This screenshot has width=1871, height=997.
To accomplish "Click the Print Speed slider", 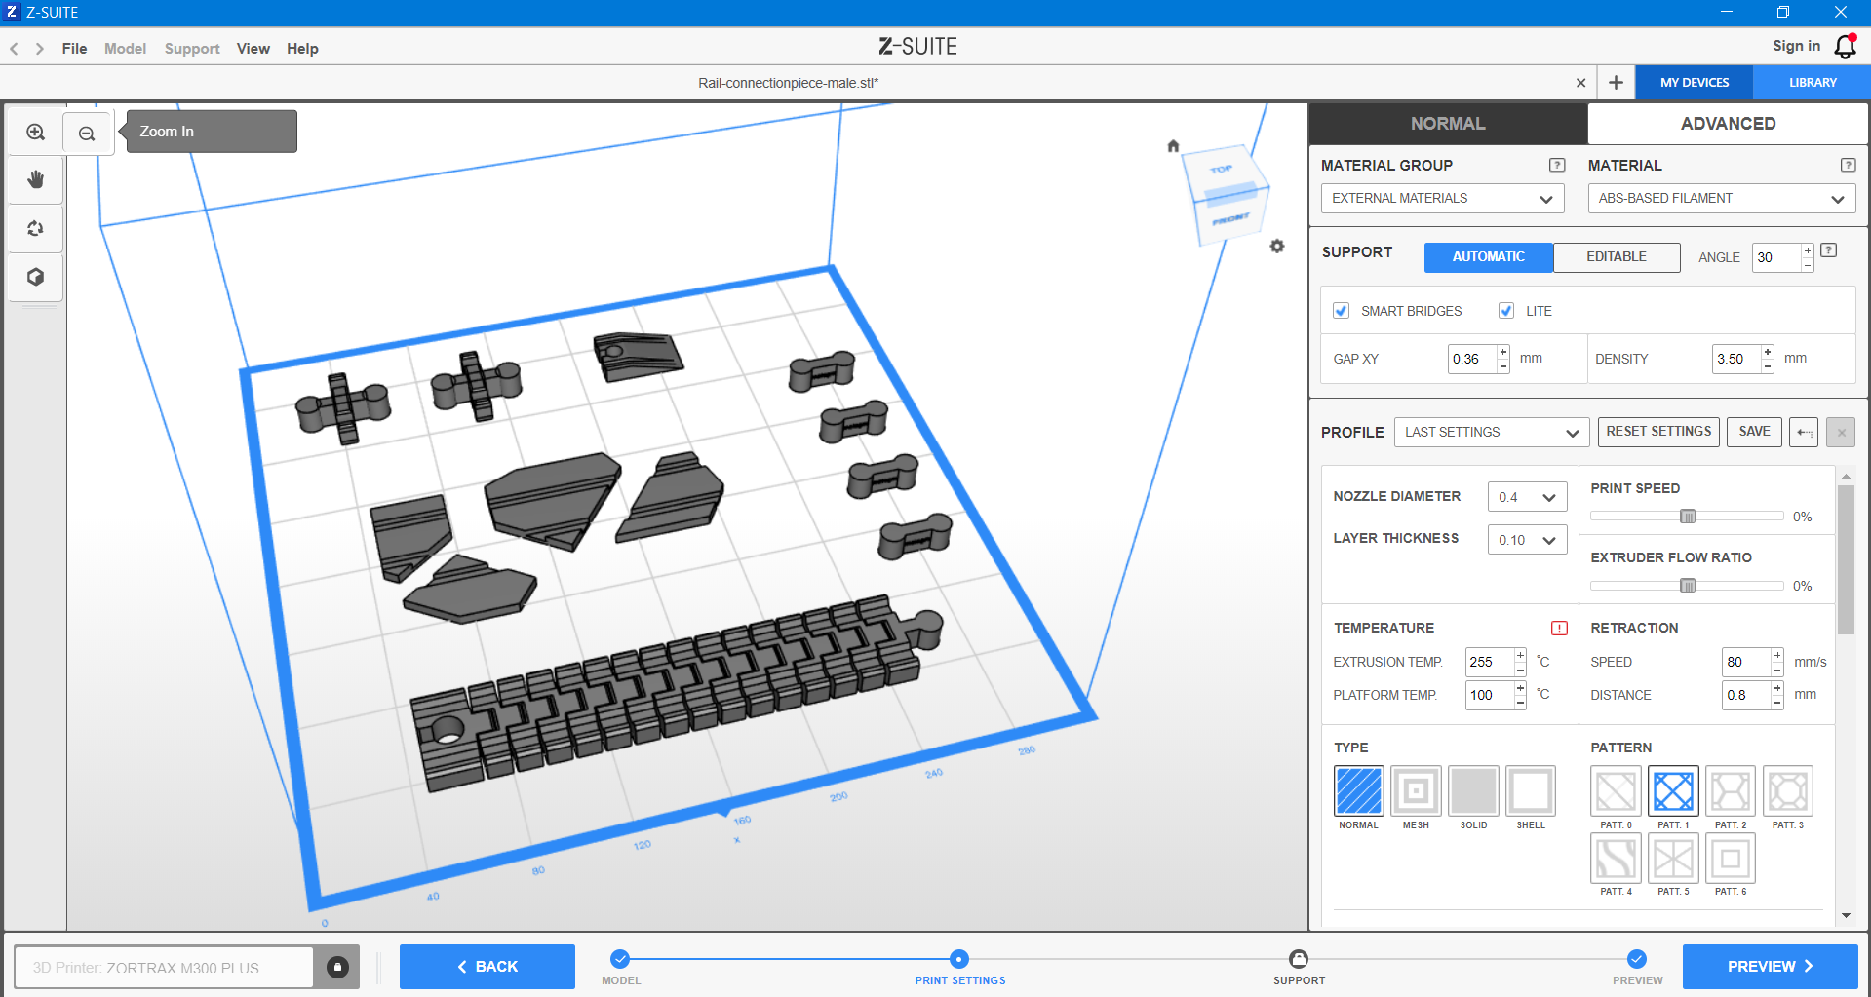I will coord(1687,517).
